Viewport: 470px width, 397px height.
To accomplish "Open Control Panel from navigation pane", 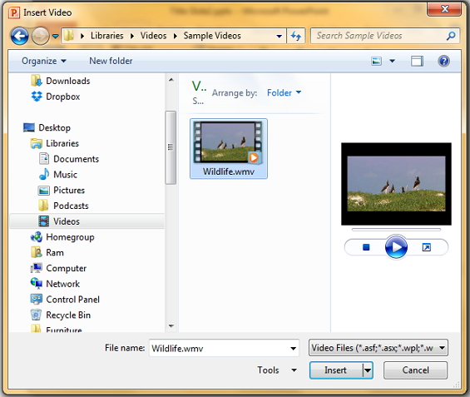I will [x=73, y=300].
